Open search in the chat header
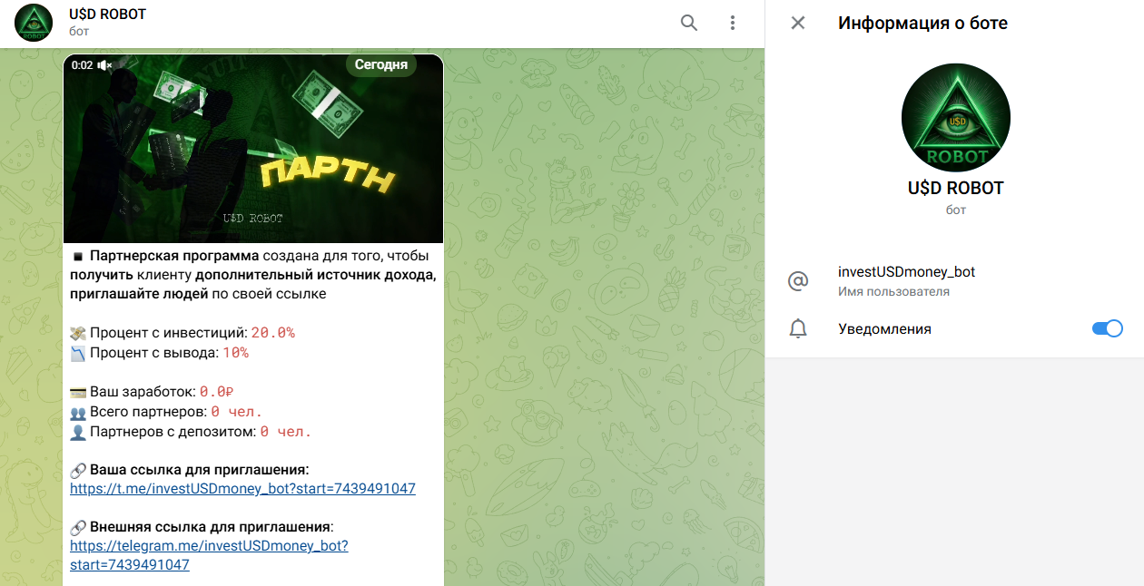Image resolution: width=1144 pixels, height=586 pixels. click(x=689, y=24)
